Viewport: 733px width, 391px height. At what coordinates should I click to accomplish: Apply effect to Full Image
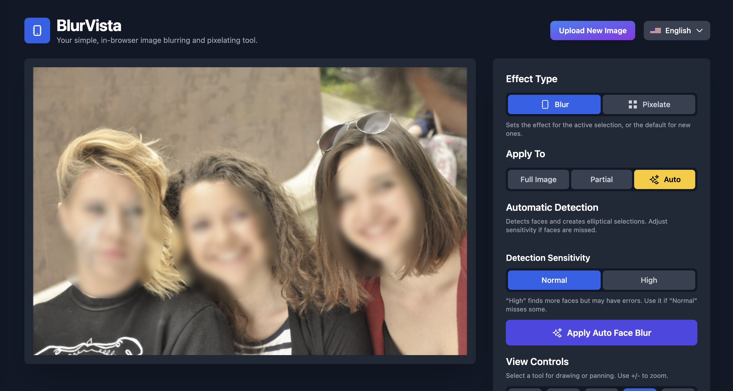pos(538,179)
